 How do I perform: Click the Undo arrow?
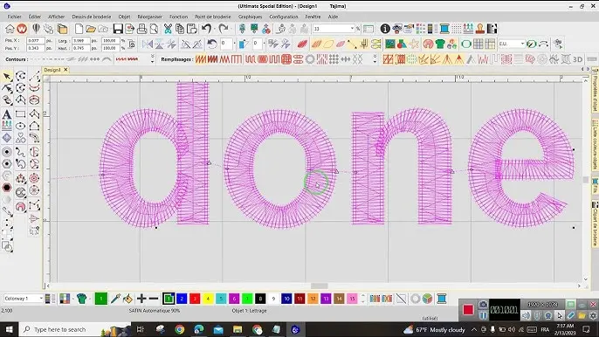coord(207,29)
